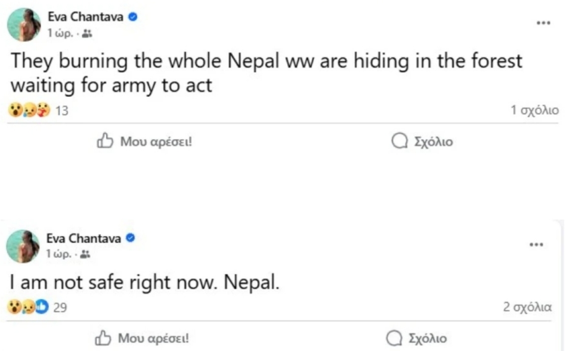Show the 13 reactions count list
The width and height of the screenshot is (569, 351).
61,111
